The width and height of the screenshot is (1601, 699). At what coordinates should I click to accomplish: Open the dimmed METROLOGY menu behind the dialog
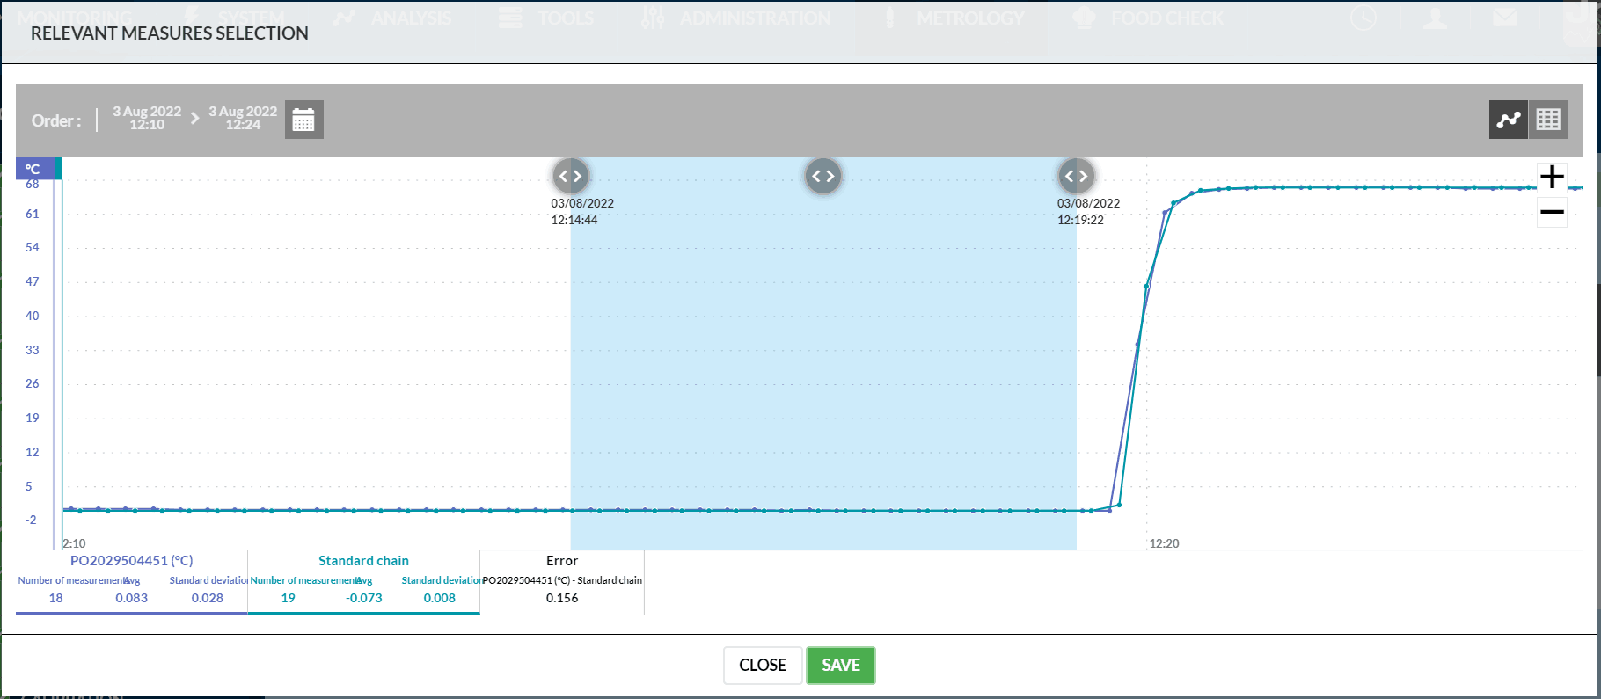953,18
